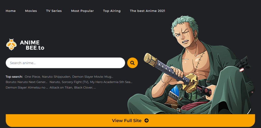Click the View Full Site button
The height and width of the screenshot is (128, 261).
click(x=130, y=121)
